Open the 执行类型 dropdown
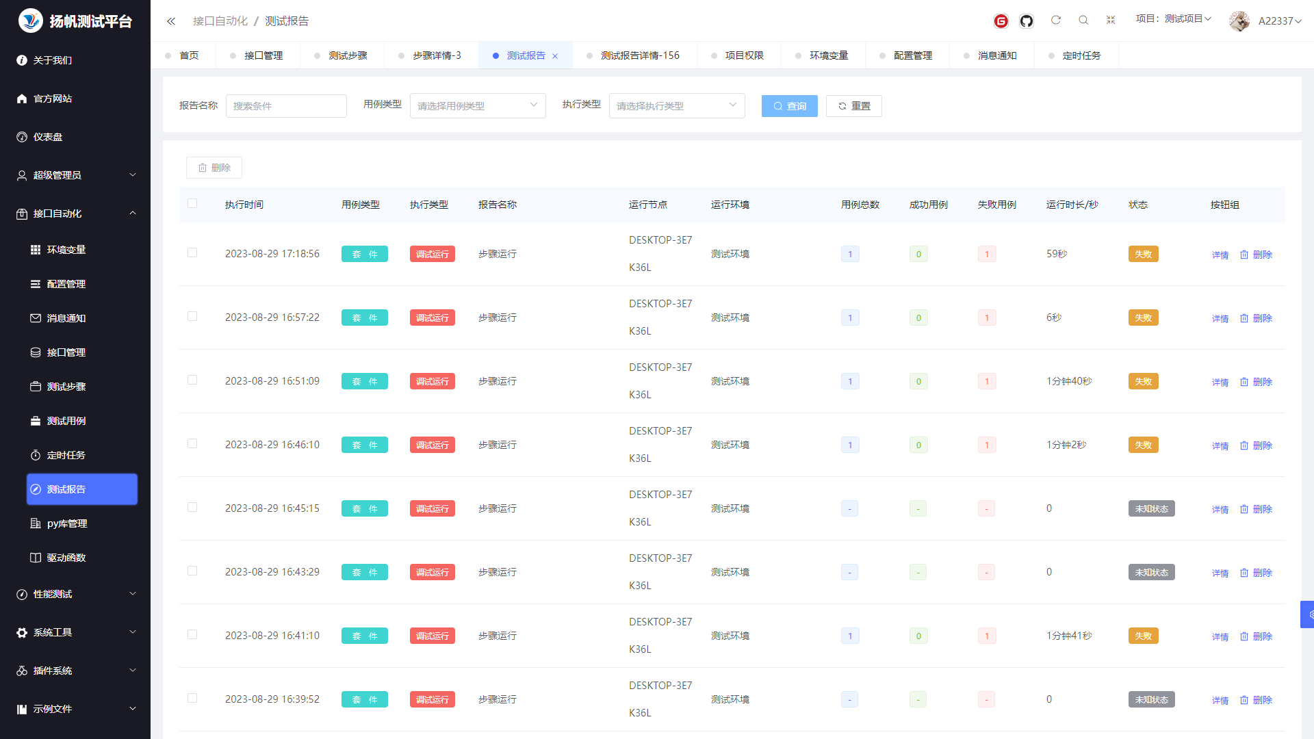1314x739 pixels. click(x=676, y=106)
